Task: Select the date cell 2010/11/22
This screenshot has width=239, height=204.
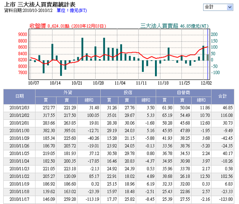Action: 19,177
